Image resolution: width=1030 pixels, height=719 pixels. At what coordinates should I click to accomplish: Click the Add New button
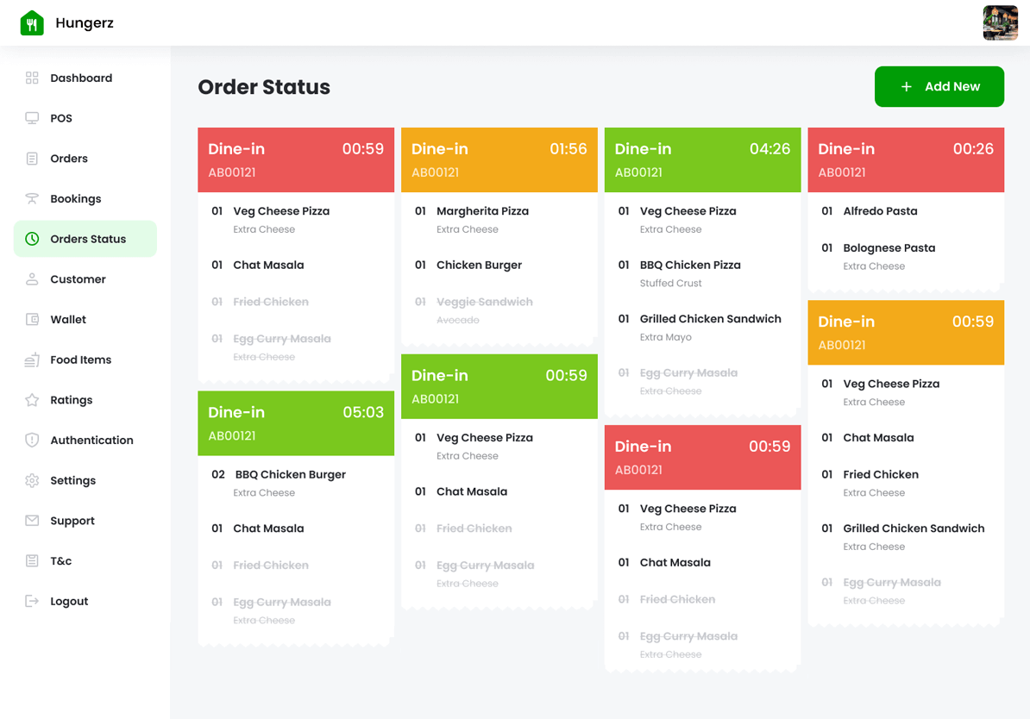(x=939, y=87)
